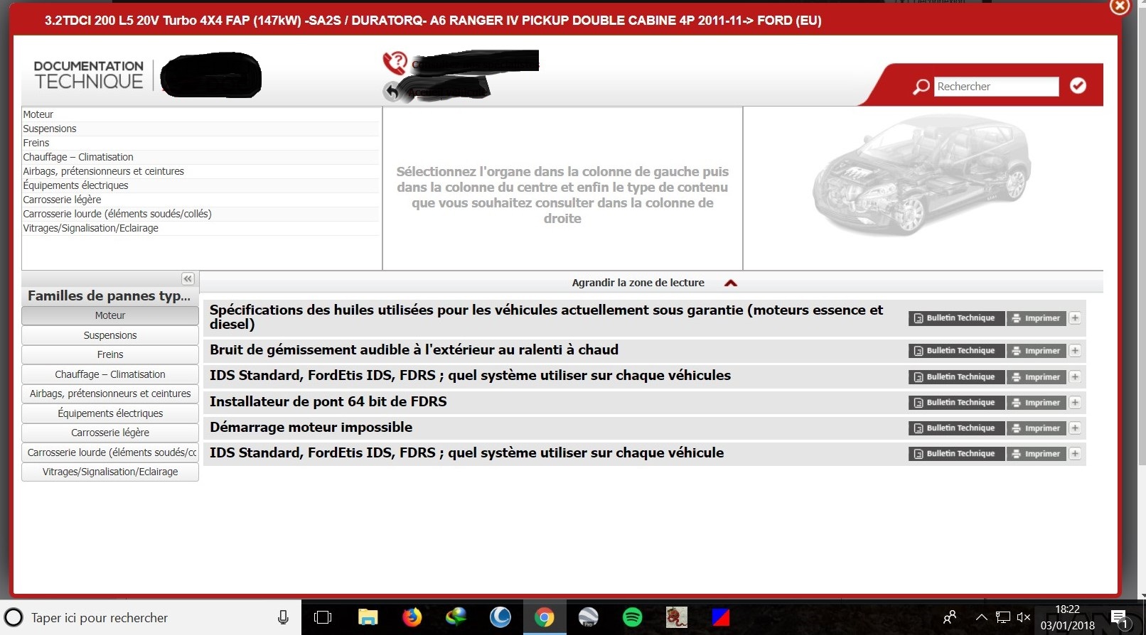Open the People icon in the system tray
Viewport: 1146px width, 635px height.
click(950, 617)
